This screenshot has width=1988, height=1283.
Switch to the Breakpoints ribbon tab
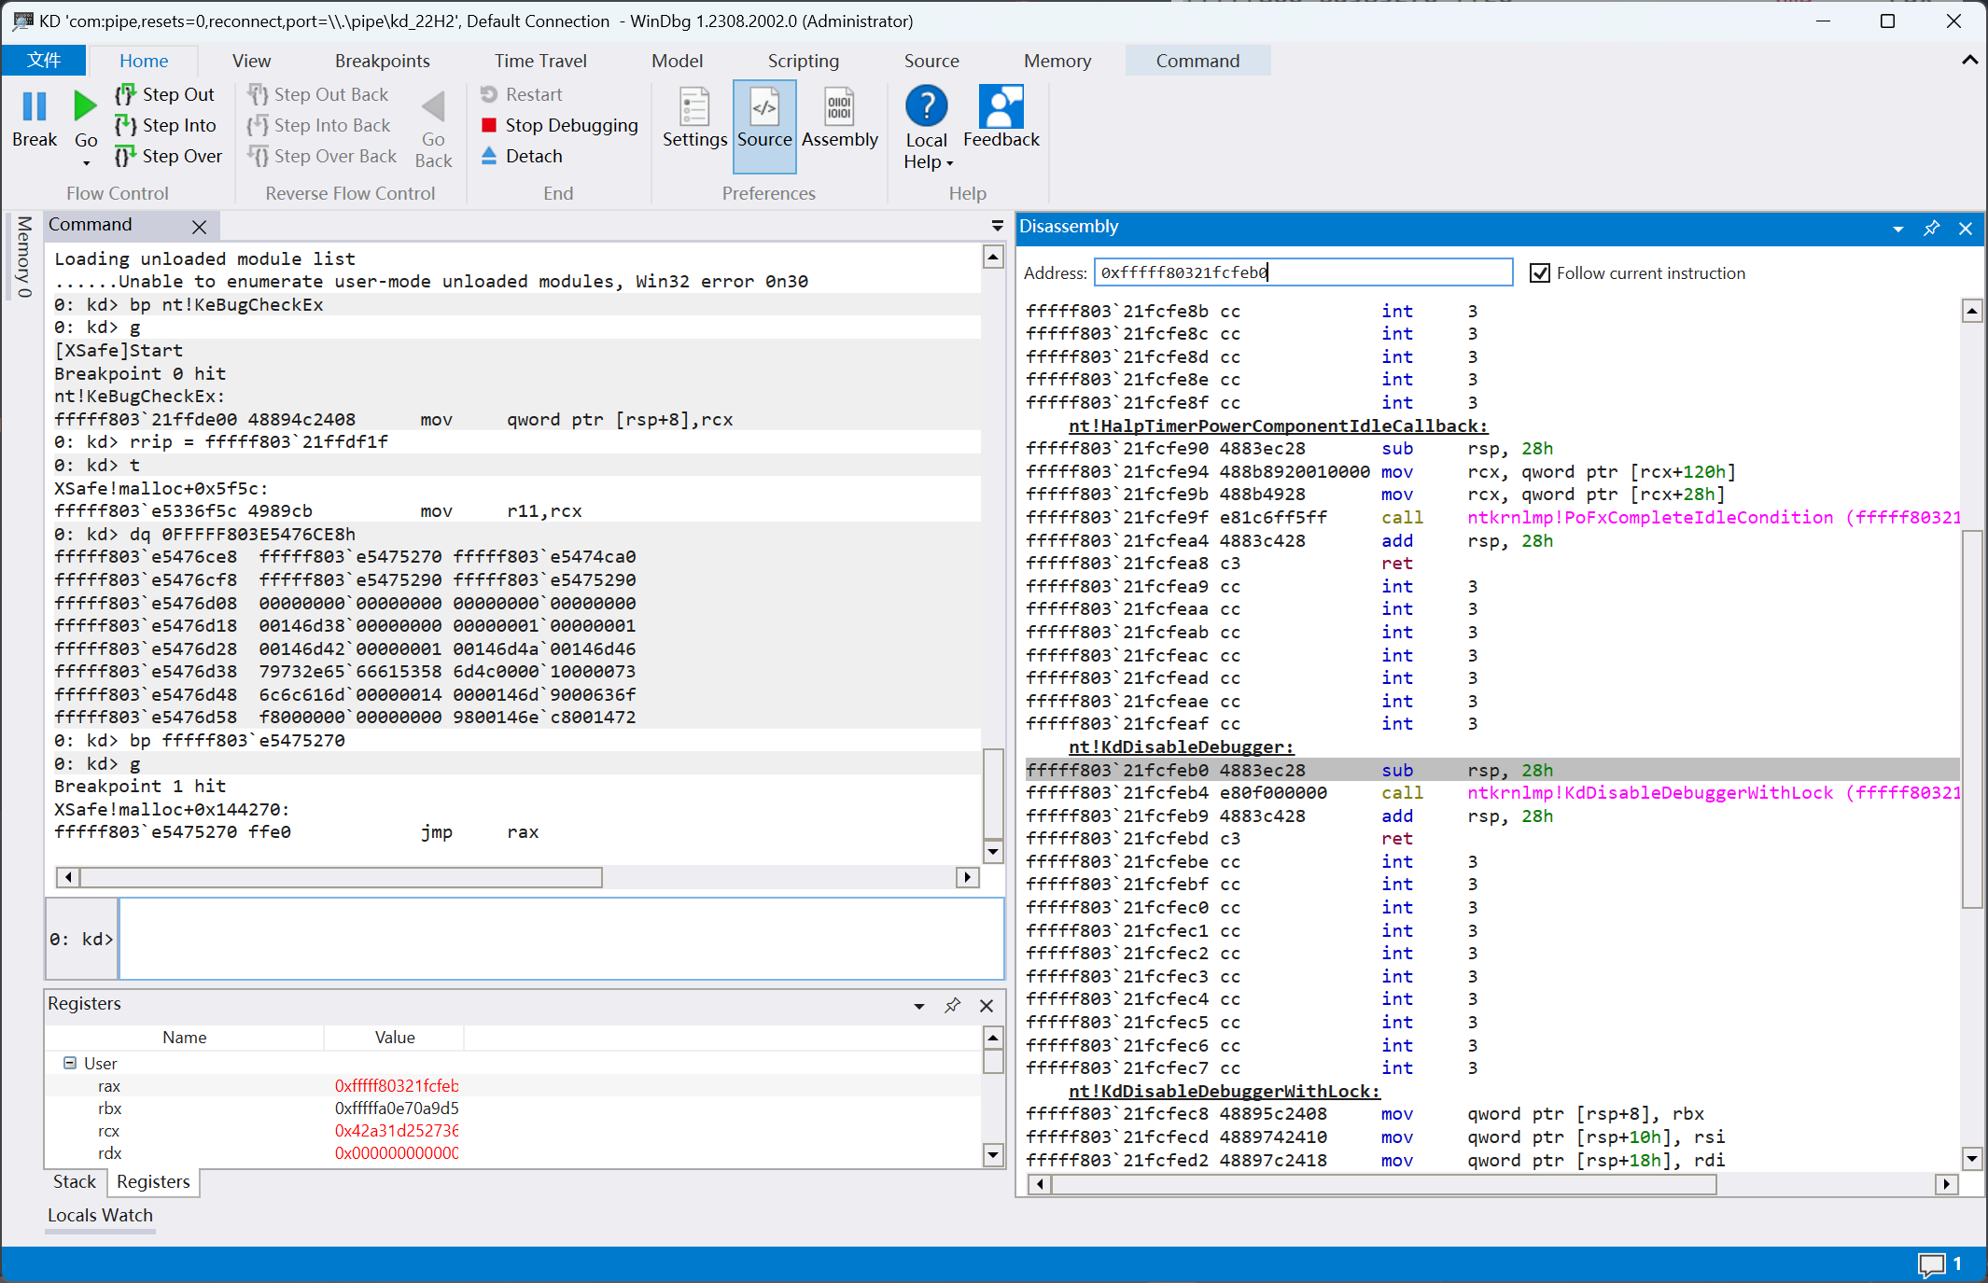(x=383, y=61)
